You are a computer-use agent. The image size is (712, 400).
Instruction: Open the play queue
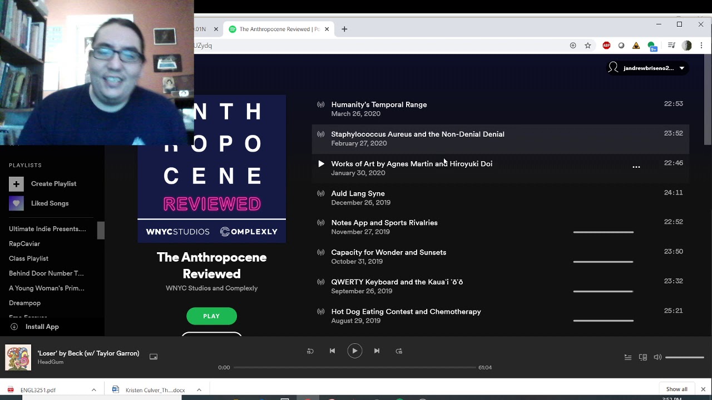click(x=628, y=357)
